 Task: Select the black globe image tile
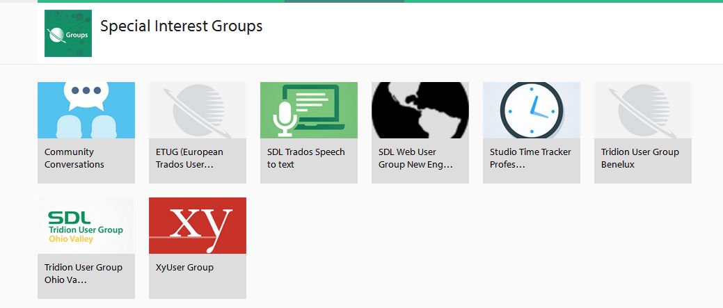(x=420, y=110)
